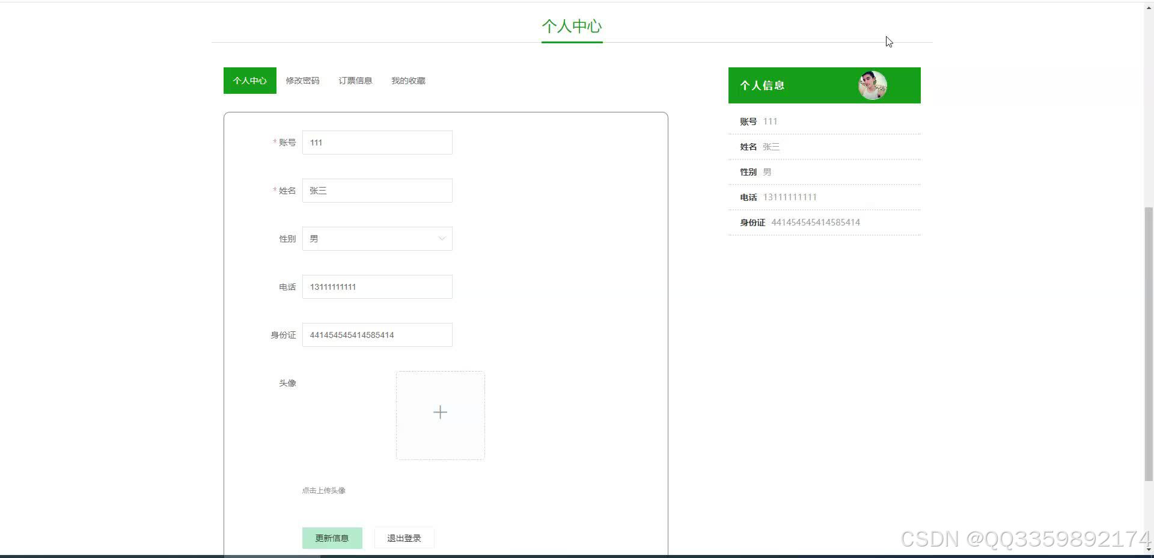Select the 个人中心 tab
The width and height of the screenshot is (1154, 558).
(x=250, y=81)
